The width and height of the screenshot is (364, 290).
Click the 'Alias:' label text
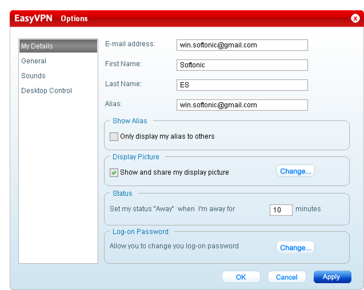click(x=113, y=104)
